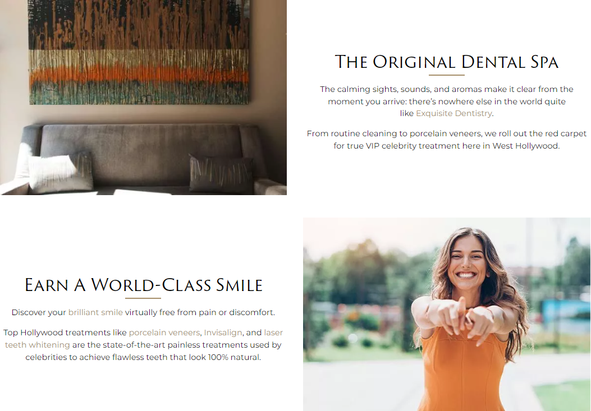Open the smiling woman photo
Screen dimensions: 591x411
pyautogui.click(x=447, y=314)
